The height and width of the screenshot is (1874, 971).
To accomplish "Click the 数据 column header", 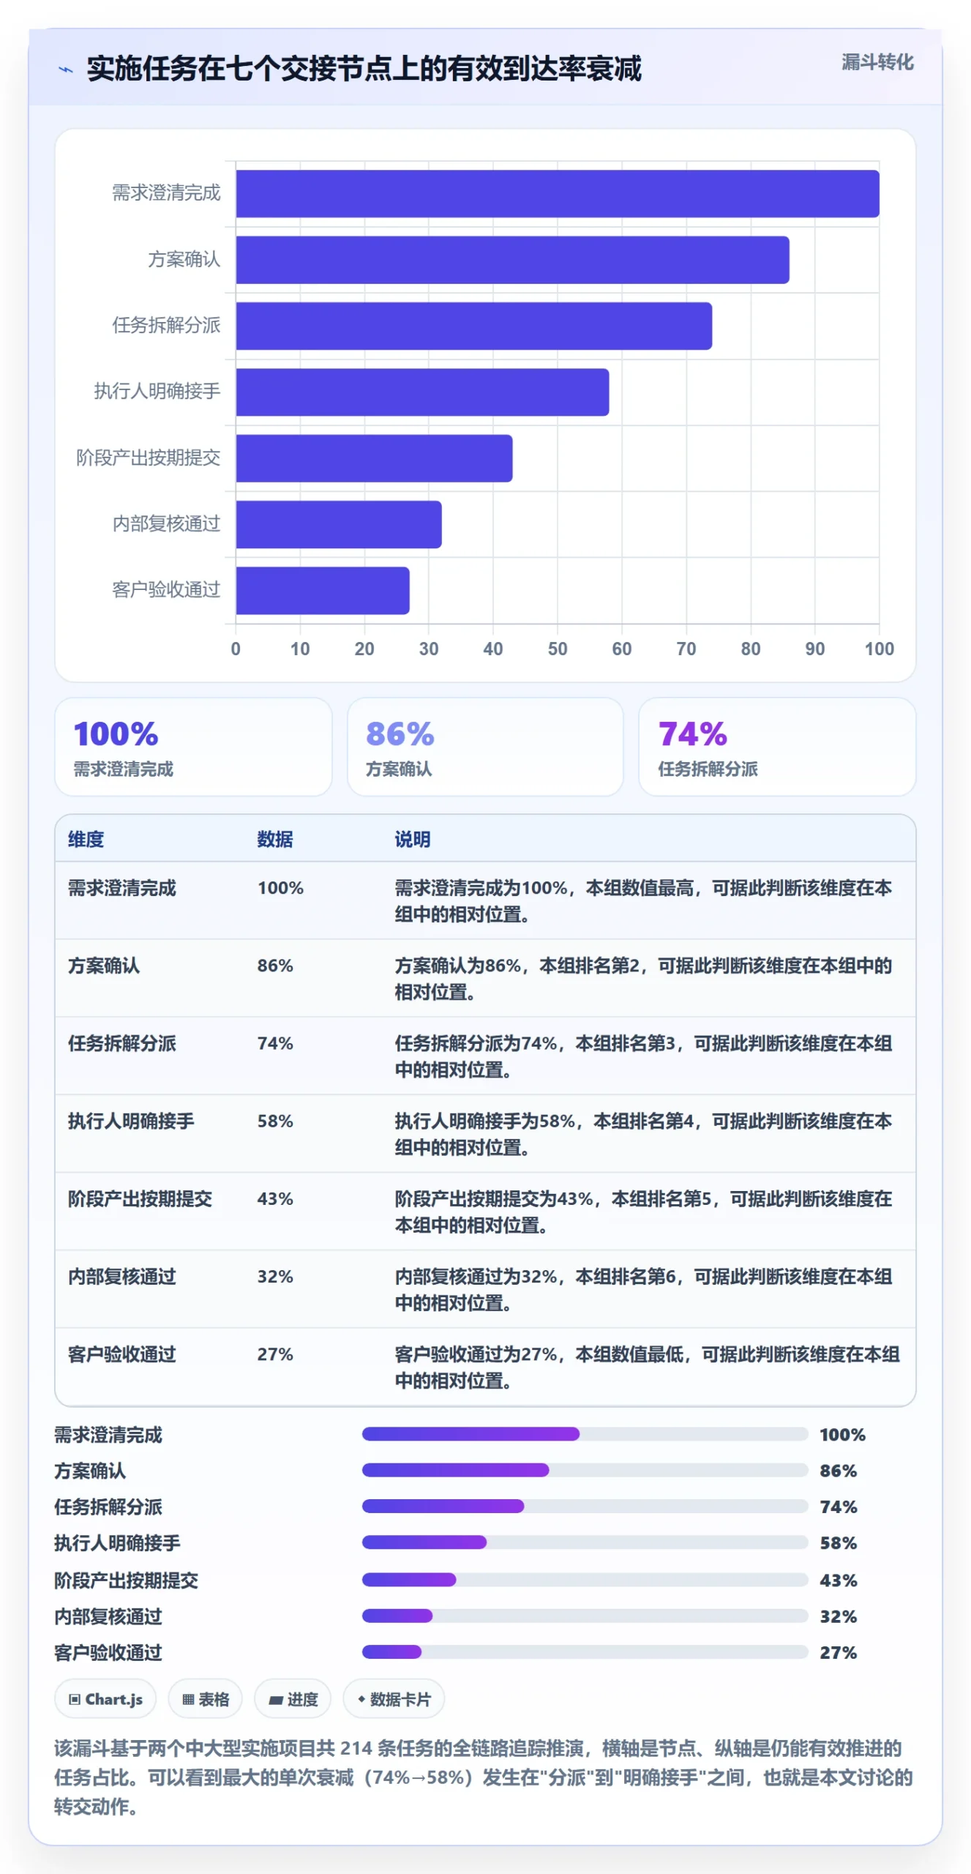I will pyautogui.click(x=274, y=839).
